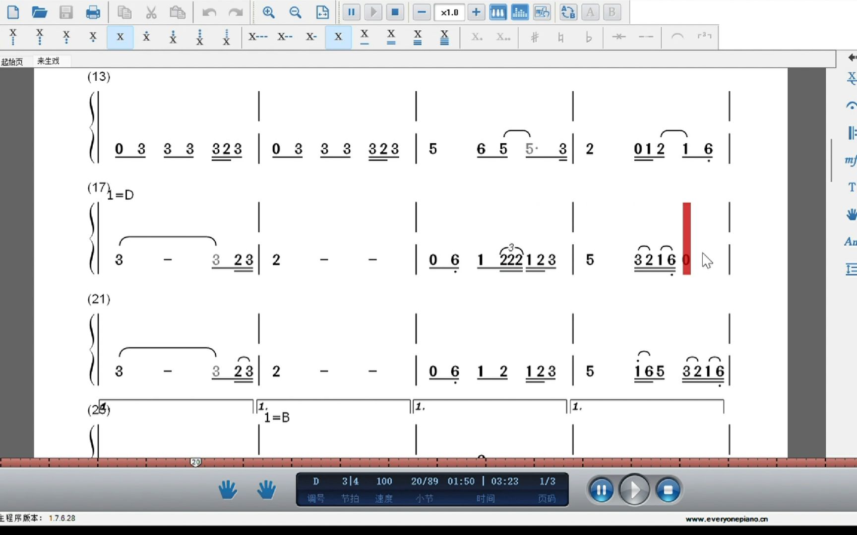Play with the large round bottom button
This screenshot has height=535, width=857.
[634, 490]
